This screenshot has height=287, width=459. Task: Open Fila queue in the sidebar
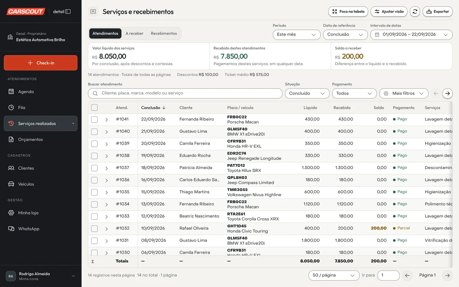click(x=41, y=108)
